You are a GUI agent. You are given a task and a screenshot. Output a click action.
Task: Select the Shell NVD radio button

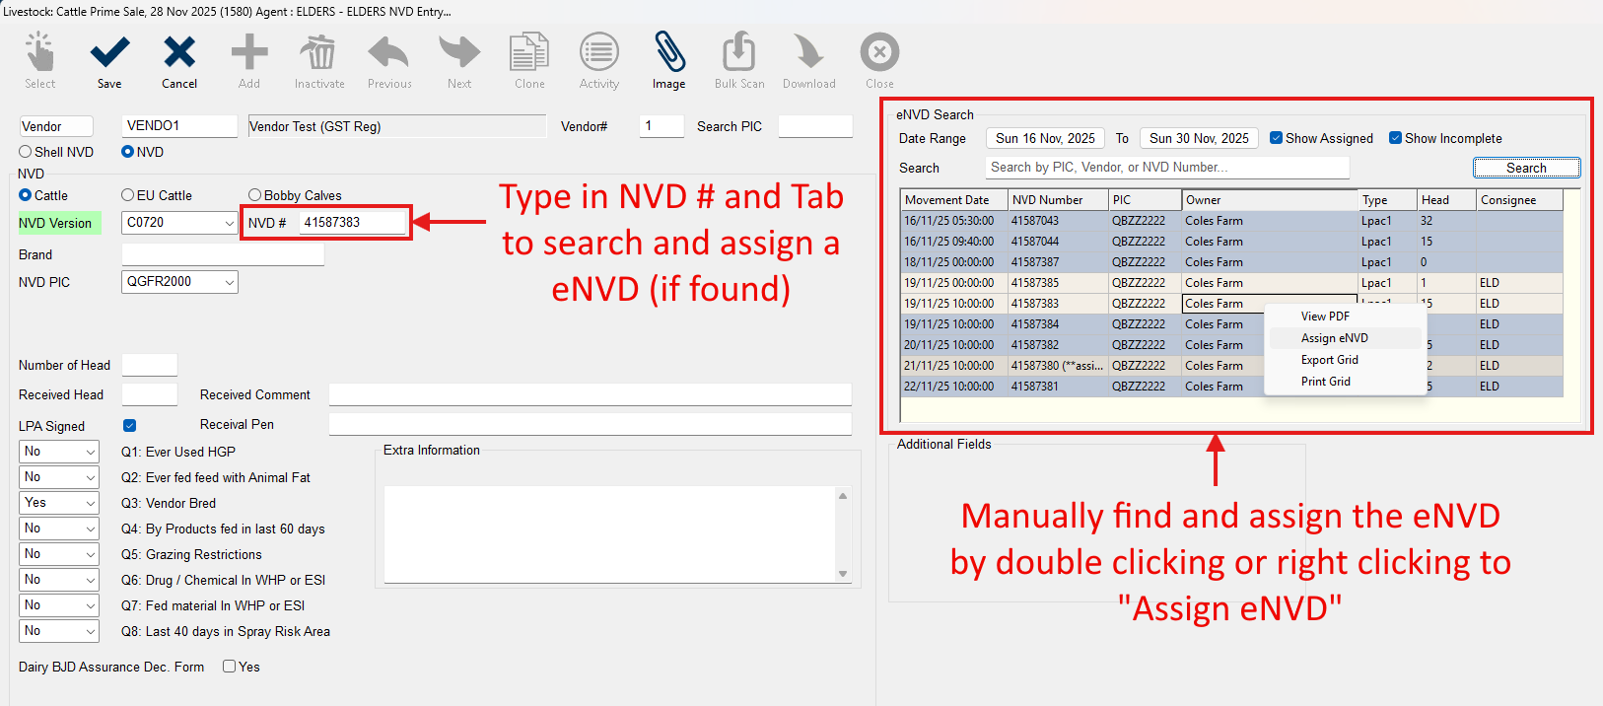point(26,152)
